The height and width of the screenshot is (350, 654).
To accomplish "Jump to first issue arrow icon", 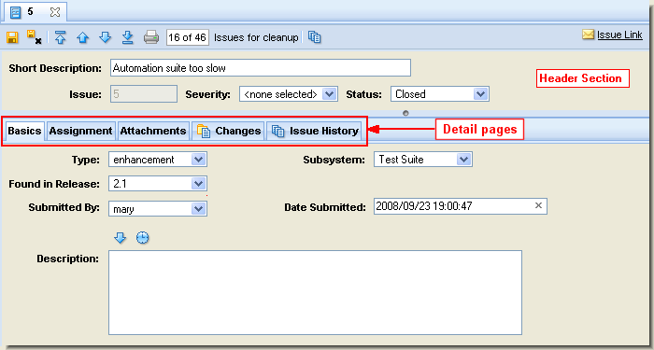I will pos(61,37).
